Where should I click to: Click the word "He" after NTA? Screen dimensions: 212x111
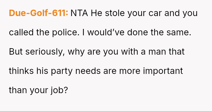click(96, 13)
